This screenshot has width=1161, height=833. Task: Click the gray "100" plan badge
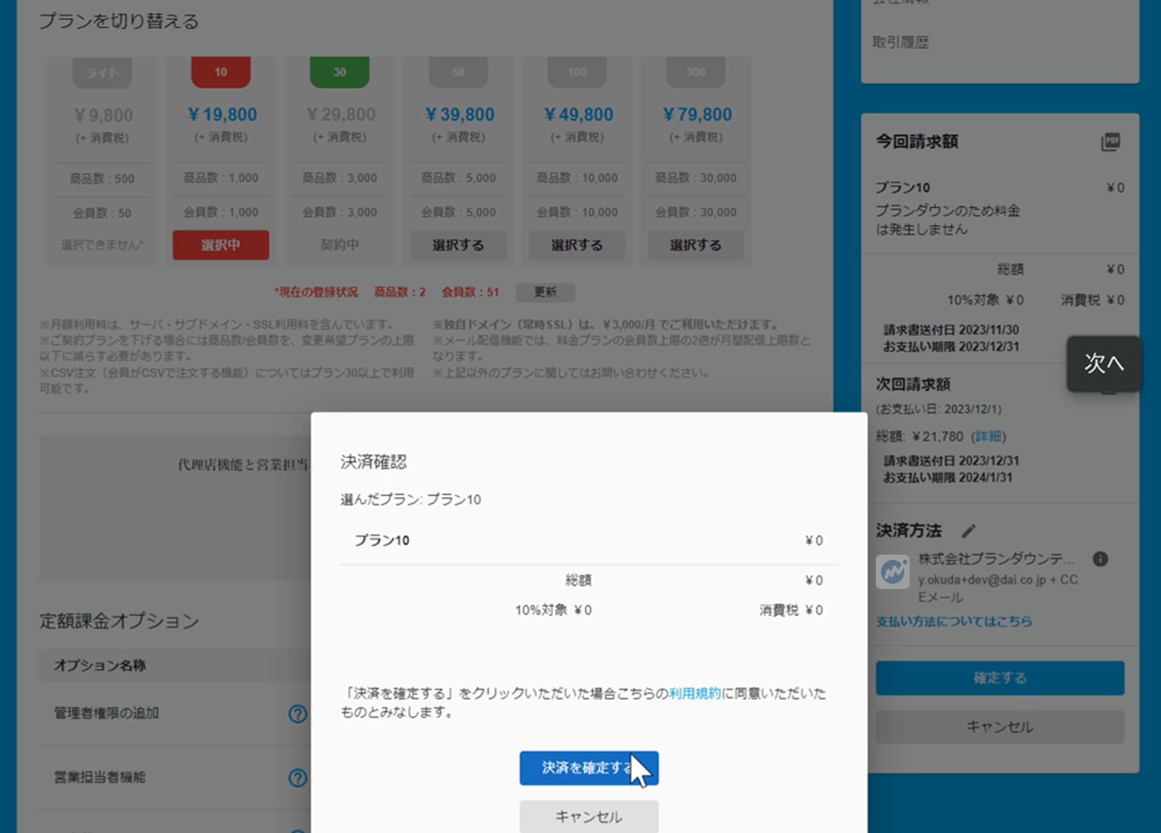coord(577,72)
